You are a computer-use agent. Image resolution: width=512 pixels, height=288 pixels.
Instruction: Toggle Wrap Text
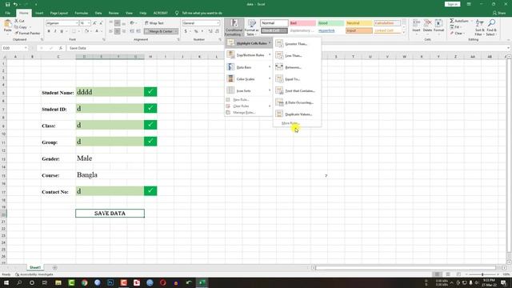click(154, 23)
